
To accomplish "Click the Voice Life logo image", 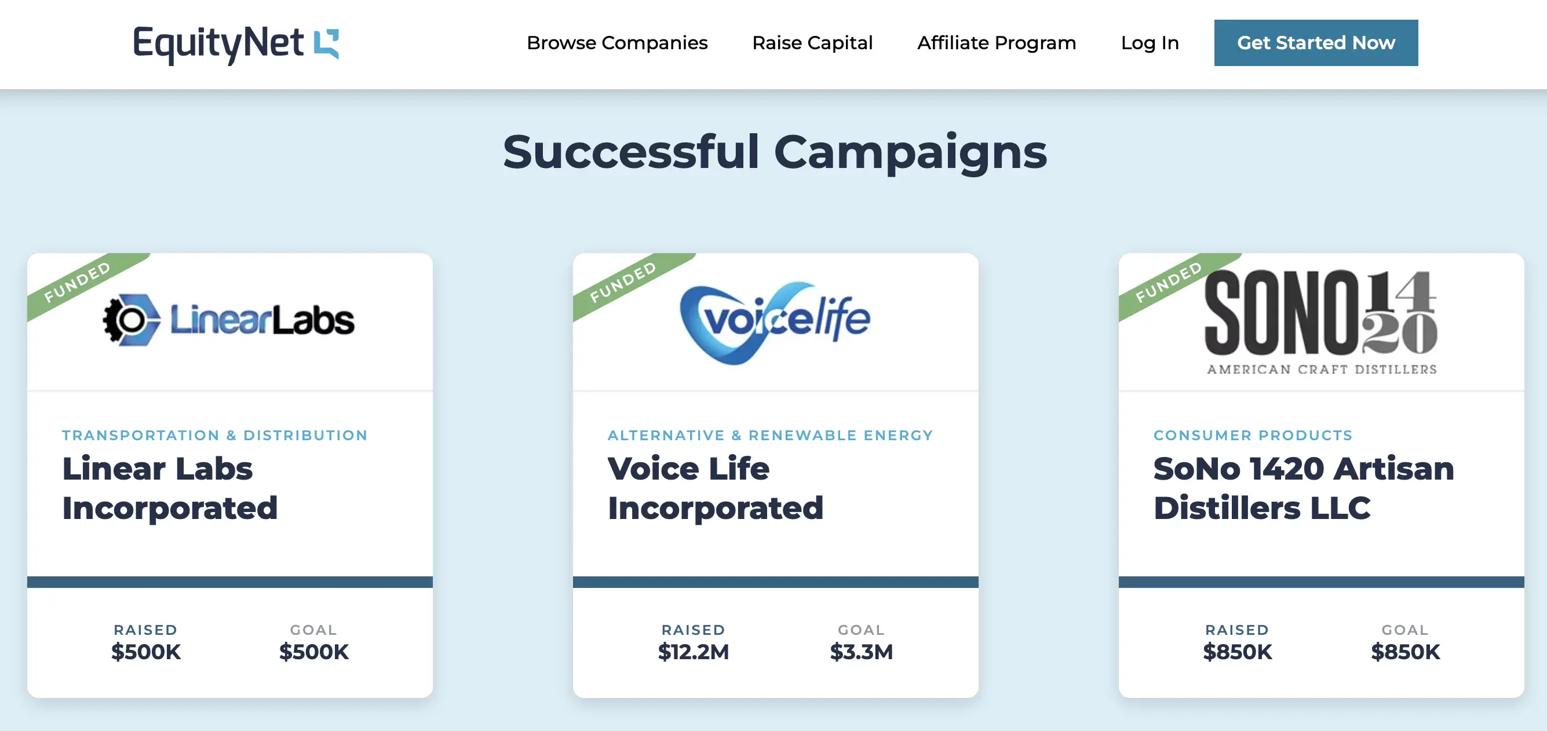I will point(775,321).
